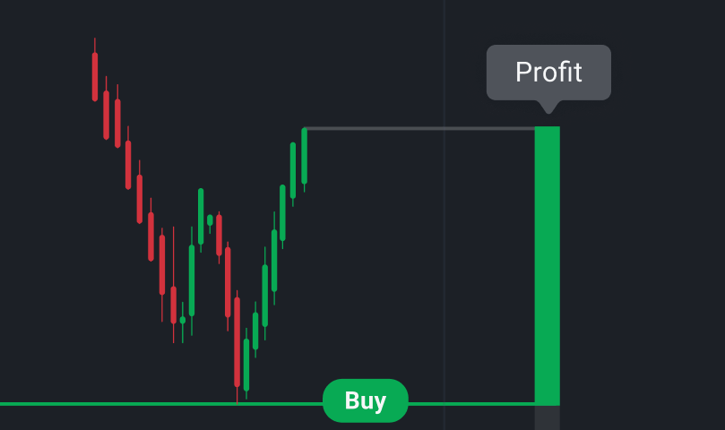This screenshot has width=725, height=430.
Task: Select the fourth red candle from the left
Action: (x=128, y=164)
